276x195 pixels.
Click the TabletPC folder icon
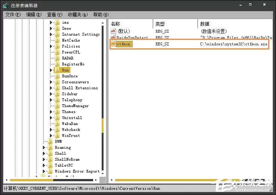50,165
